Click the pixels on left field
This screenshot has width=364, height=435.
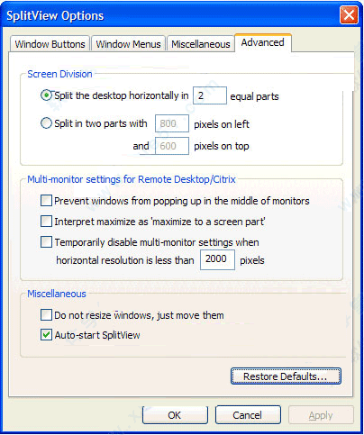[x=172, y=123]
